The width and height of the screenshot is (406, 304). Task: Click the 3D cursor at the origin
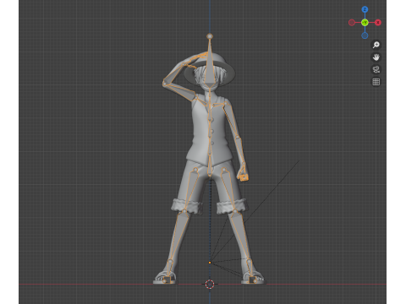210,285
